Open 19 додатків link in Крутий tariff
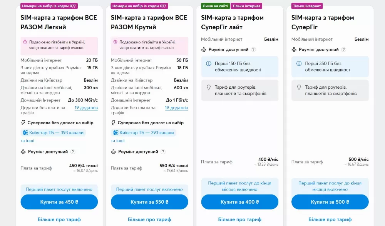385x226 pixels. (x=176, y=108)
